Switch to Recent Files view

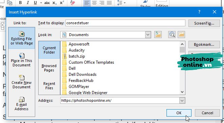[49, 86]
